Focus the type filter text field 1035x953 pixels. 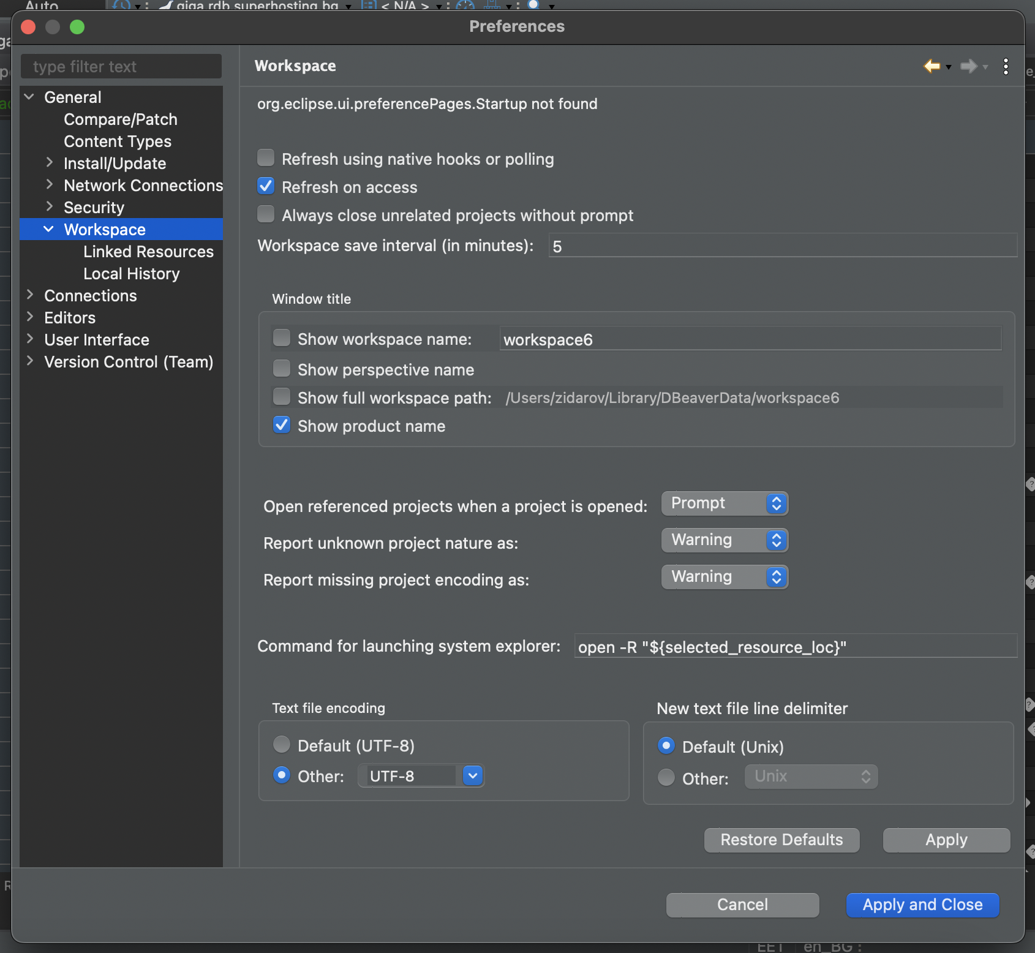(x=121, y=66)
